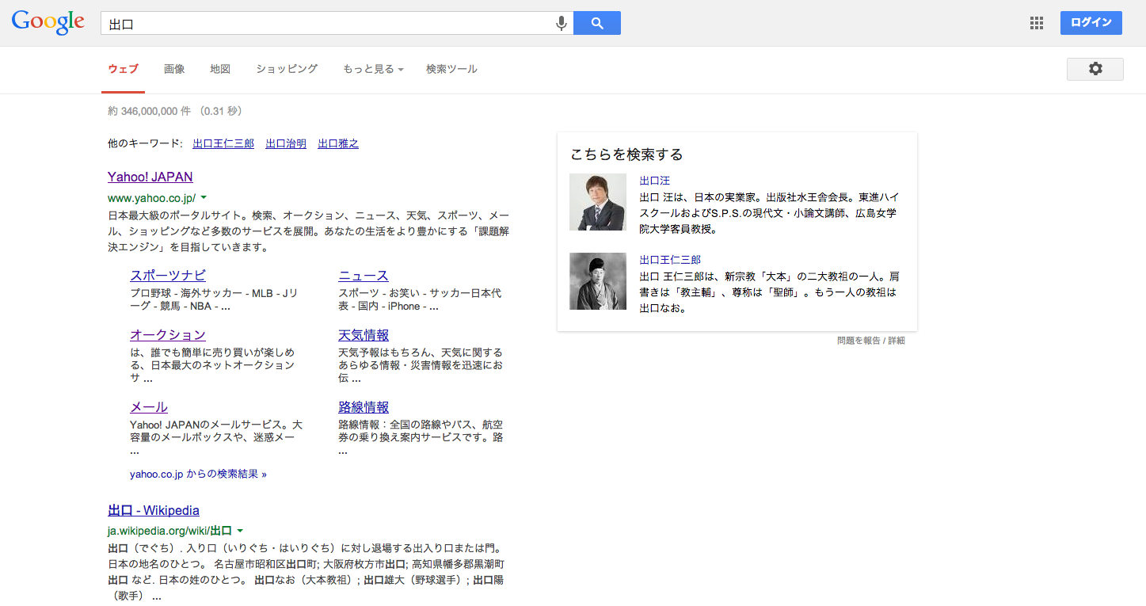
Task: Click the 出口 - Wikipedia result
Action: click(154, 510)
